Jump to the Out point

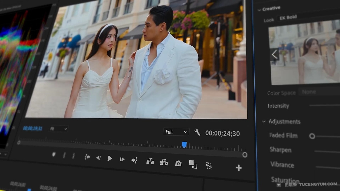point(134,160)
